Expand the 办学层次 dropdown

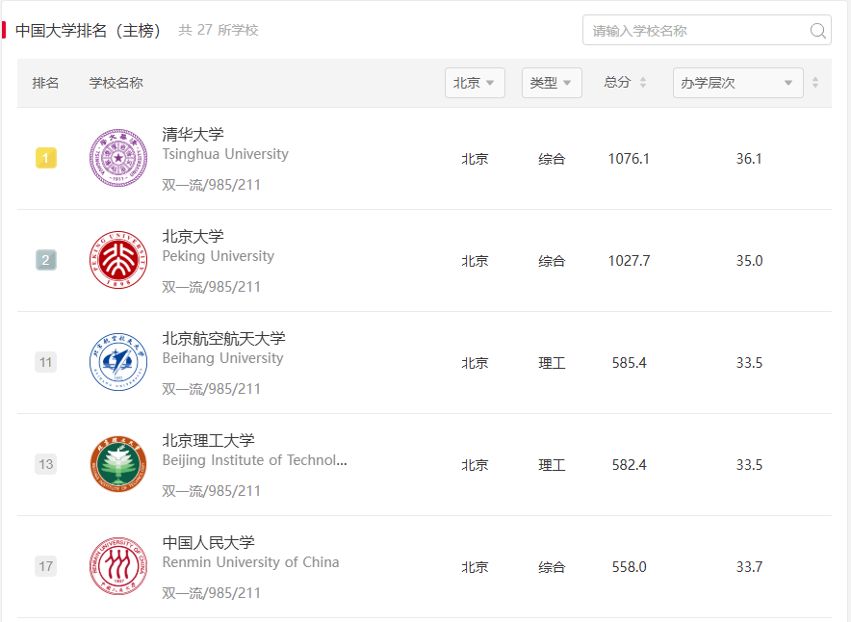[737, 83]
